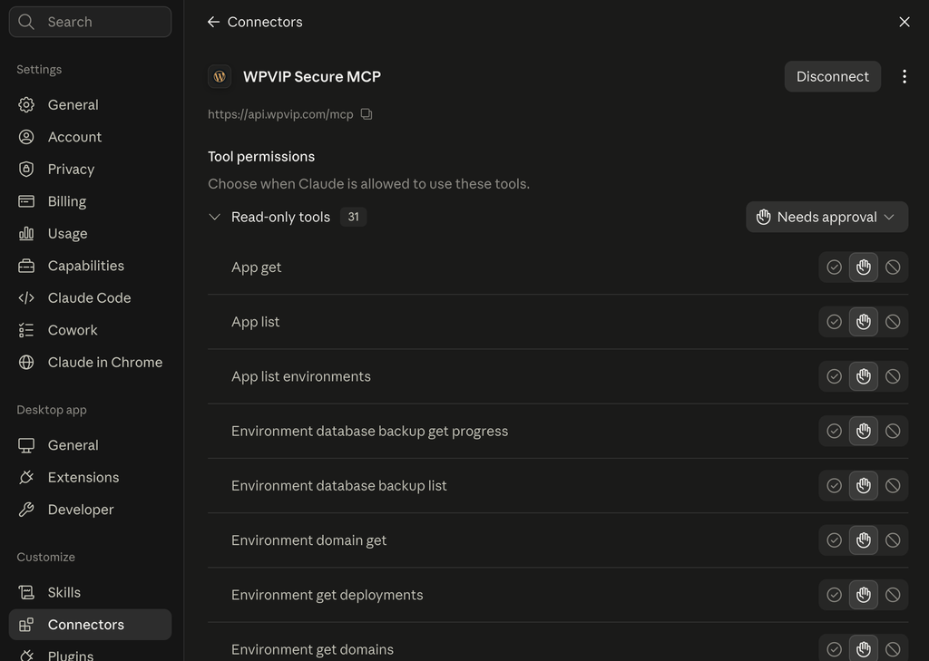Open Extensions settings
Screen dimensions: 929x661
[90, 477]
